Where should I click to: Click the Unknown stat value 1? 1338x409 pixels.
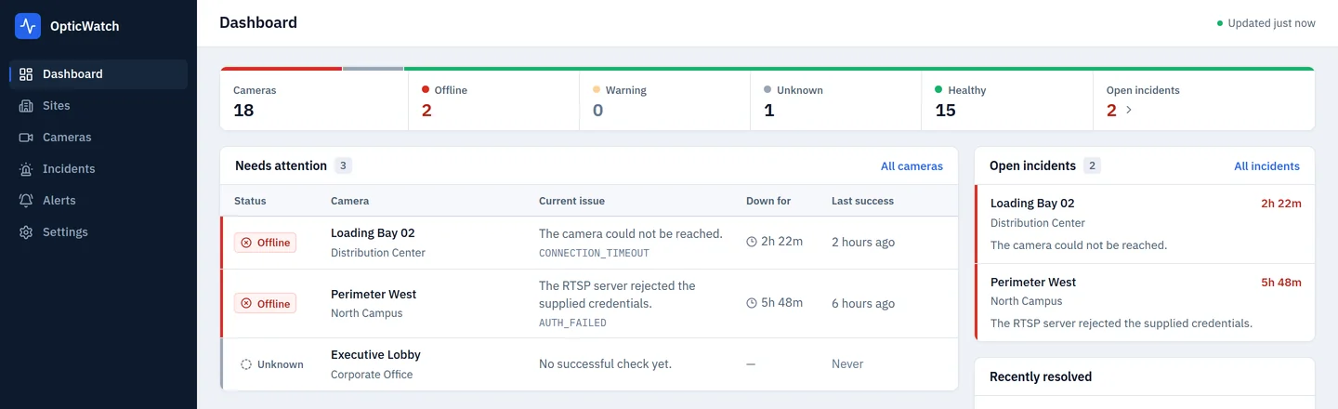[x=768, y=111]
